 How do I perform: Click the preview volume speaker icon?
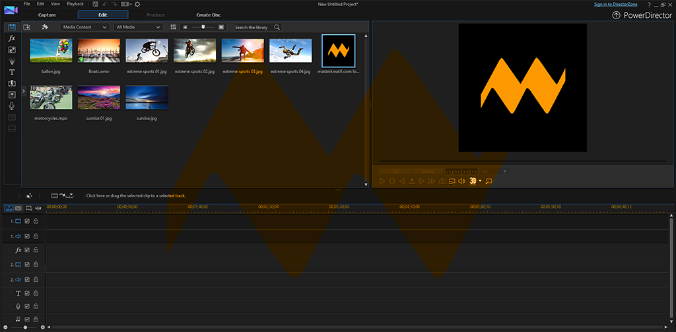(461, 182)
